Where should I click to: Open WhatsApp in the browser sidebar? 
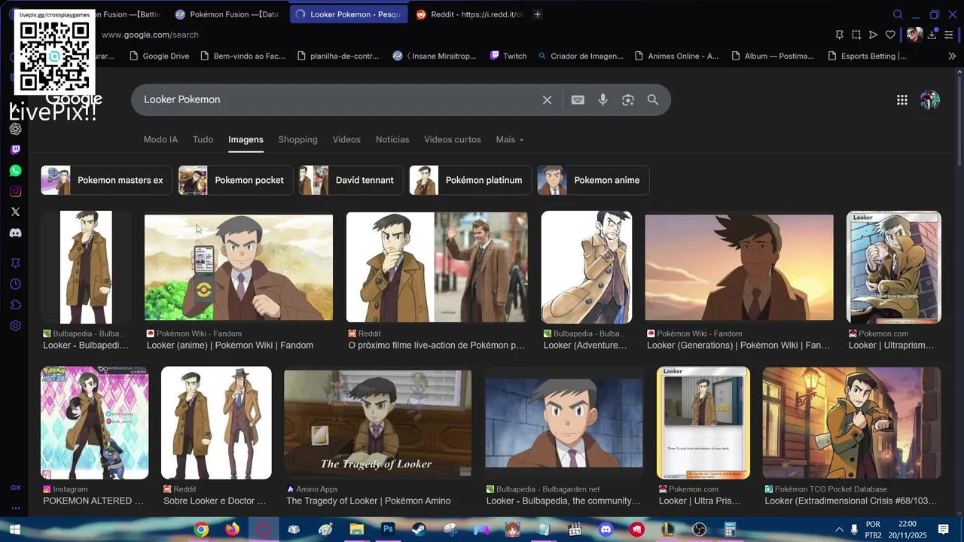15,171
